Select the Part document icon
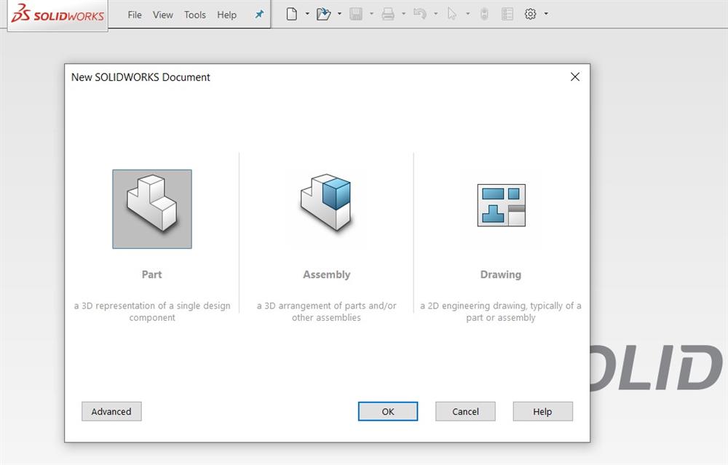 (152, 209)
